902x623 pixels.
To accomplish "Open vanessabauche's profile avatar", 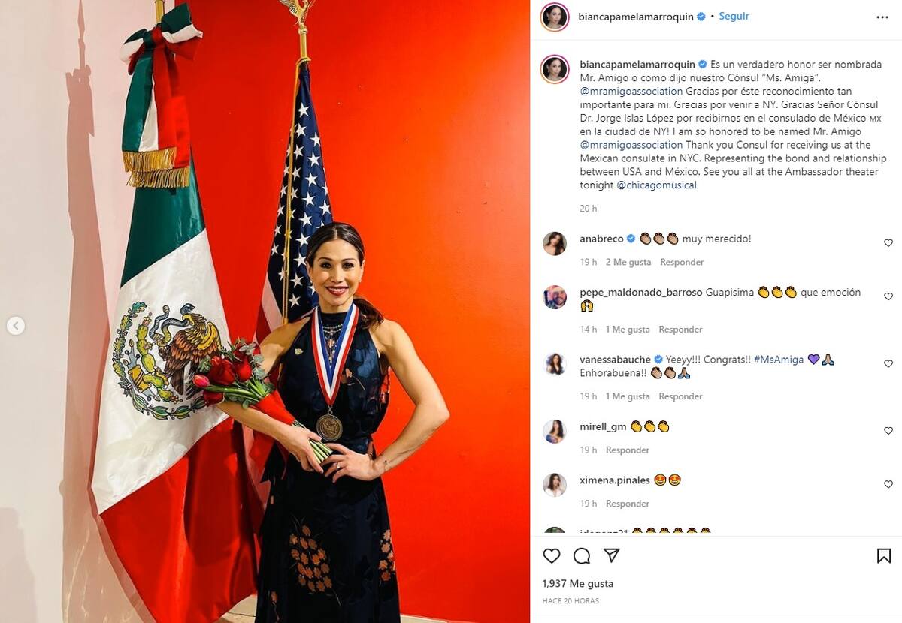I will pos(555,364).
